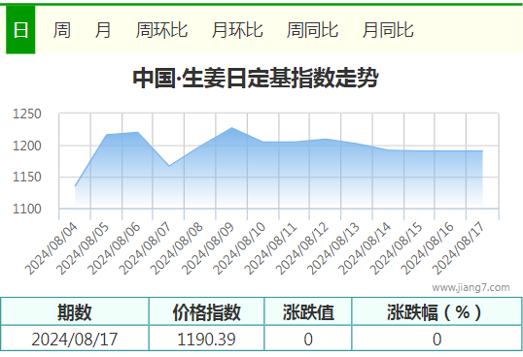This screenshot has height=357, width=523.
Task: Click the 1250 y-axis label
Action: [26, 114]
